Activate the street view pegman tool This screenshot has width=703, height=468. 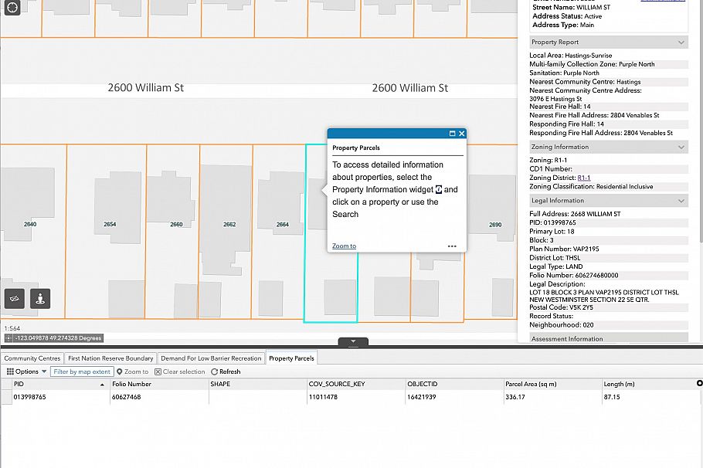coord(40,298)
